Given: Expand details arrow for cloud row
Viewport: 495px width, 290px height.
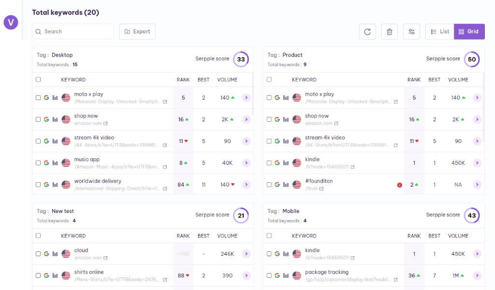Looking at the screenshot, I should pyautogui.click(x=246, y=254).
